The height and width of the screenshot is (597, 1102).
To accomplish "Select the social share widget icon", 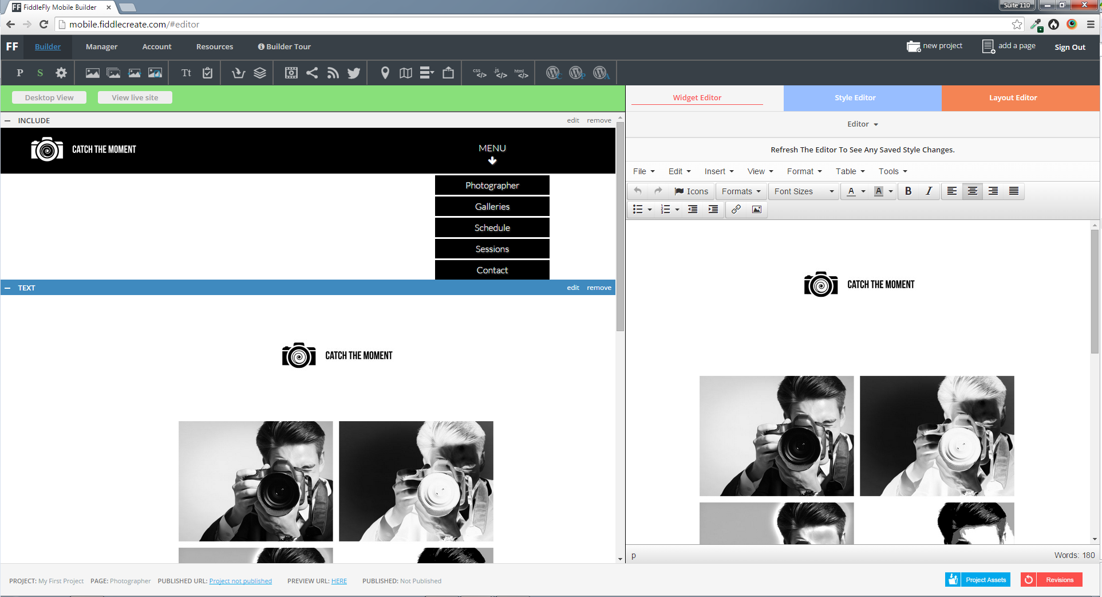I will point(313,73).
